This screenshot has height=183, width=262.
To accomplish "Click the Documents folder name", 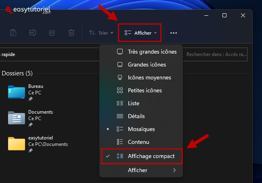I will tap(41, 112).
